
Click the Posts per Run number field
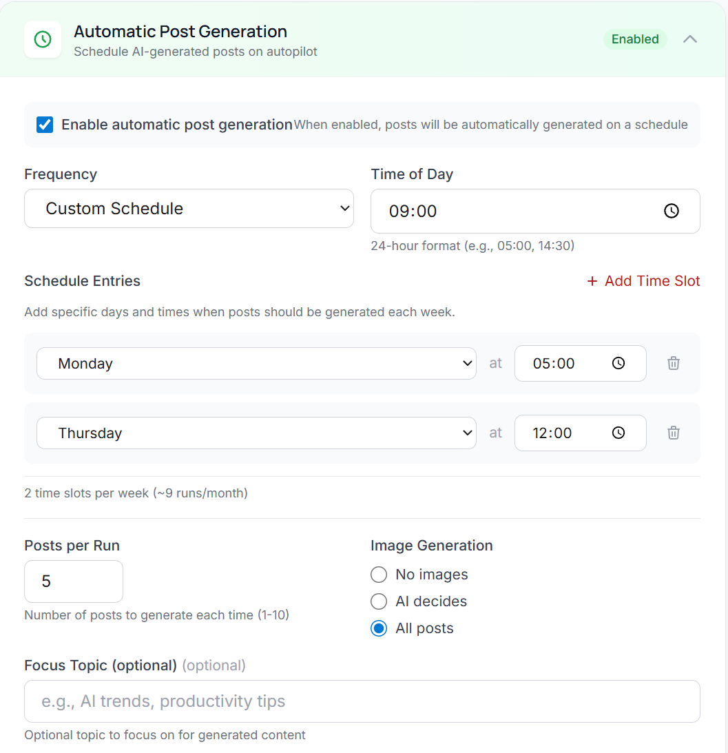(x=73, y=581)
